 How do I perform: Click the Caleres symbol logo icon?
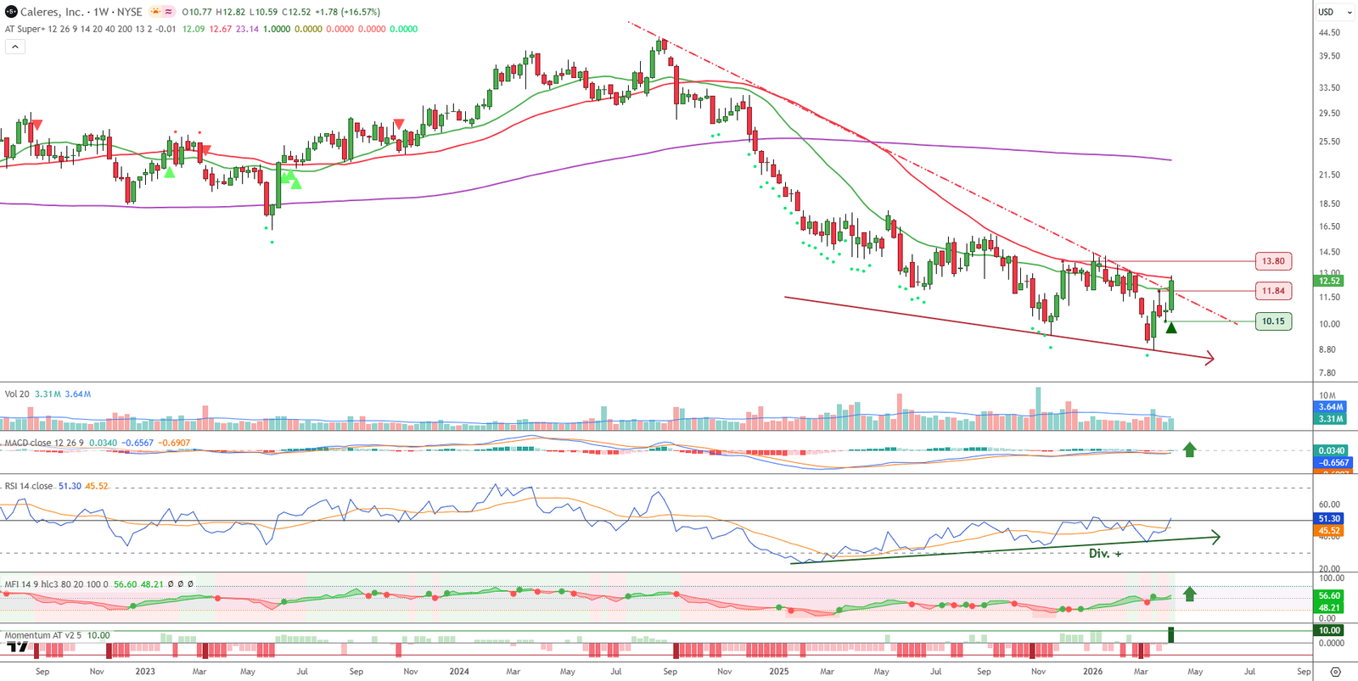tap(10, 12)
